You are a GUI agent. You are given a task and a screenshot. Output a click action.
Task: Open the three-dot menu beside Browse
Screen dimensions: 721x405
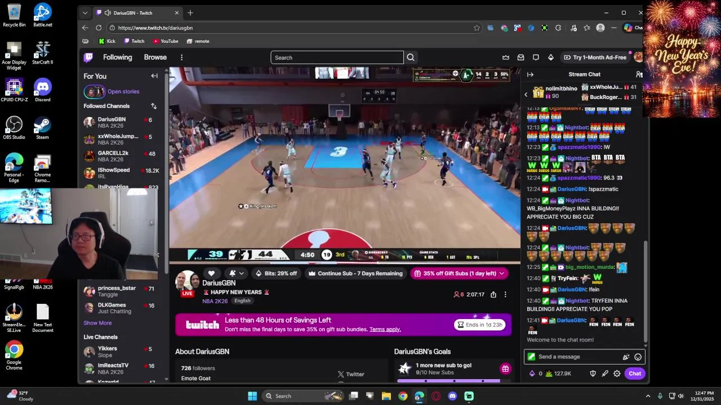click(x=181, y=57)
